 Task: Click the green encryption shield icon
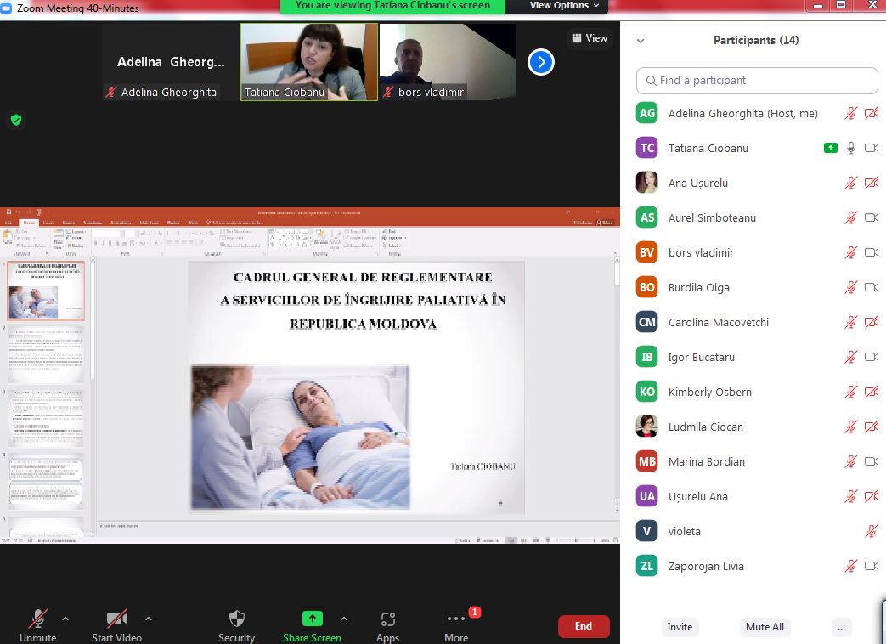(x=15, y=120)
